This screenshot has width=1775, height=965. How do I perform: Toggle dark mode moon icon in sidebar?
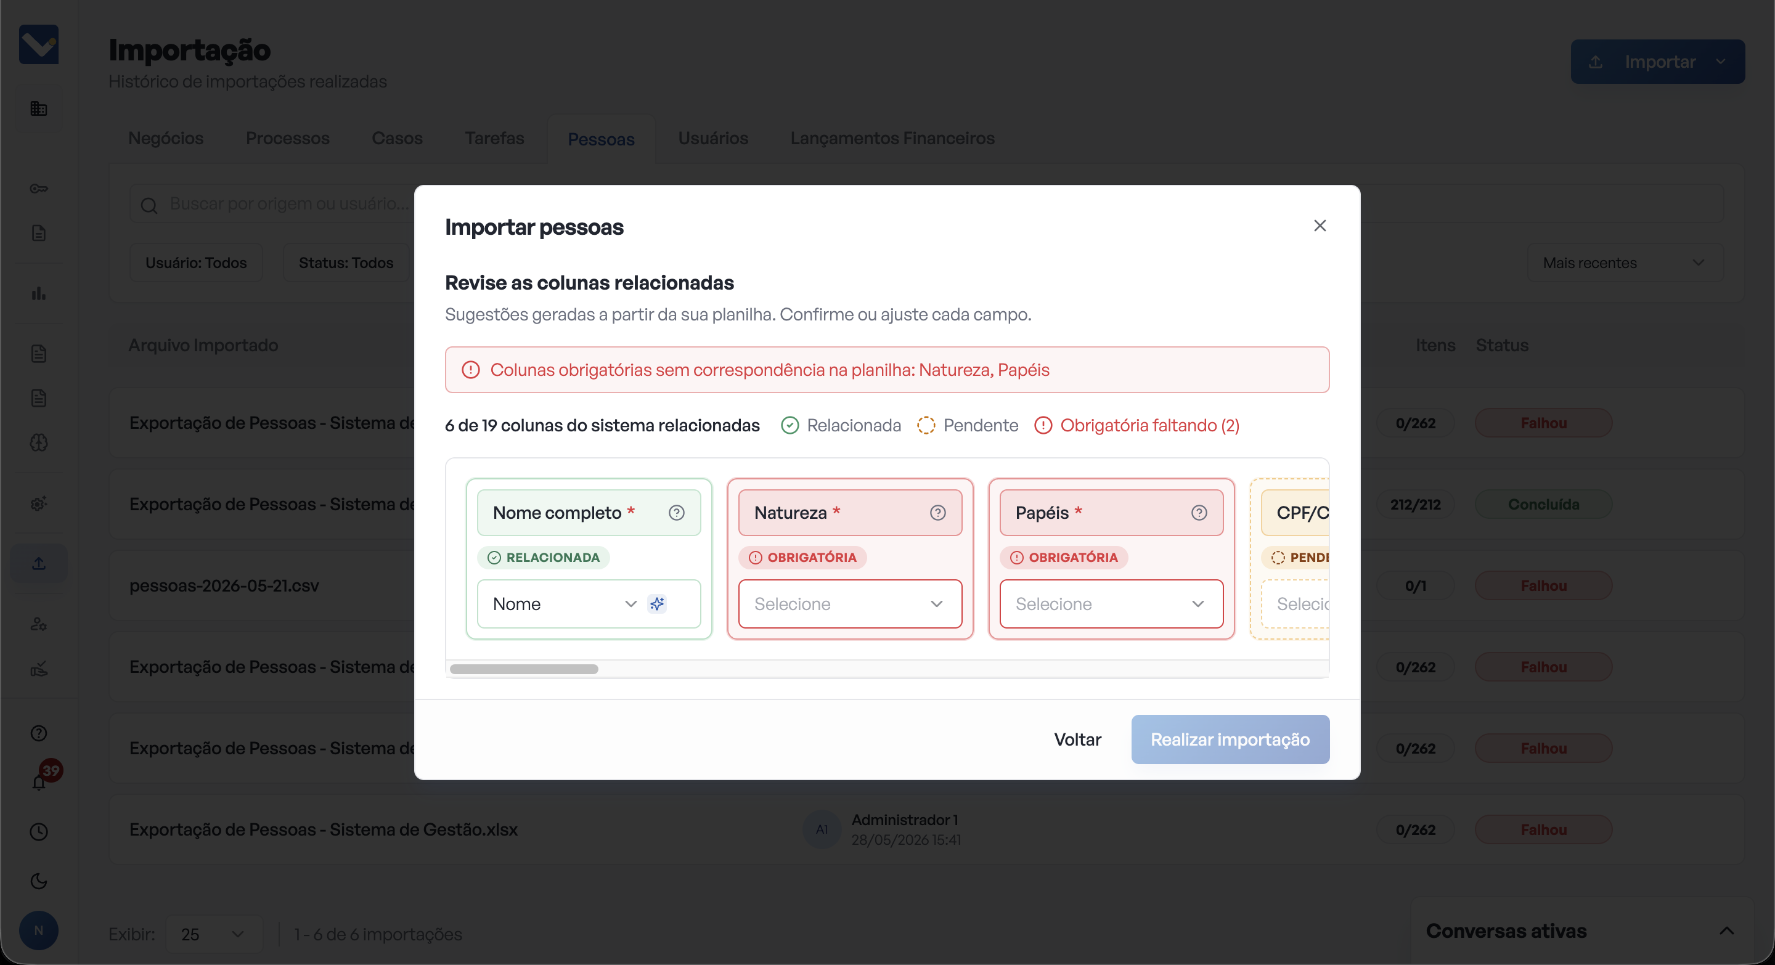click(39, 881)
